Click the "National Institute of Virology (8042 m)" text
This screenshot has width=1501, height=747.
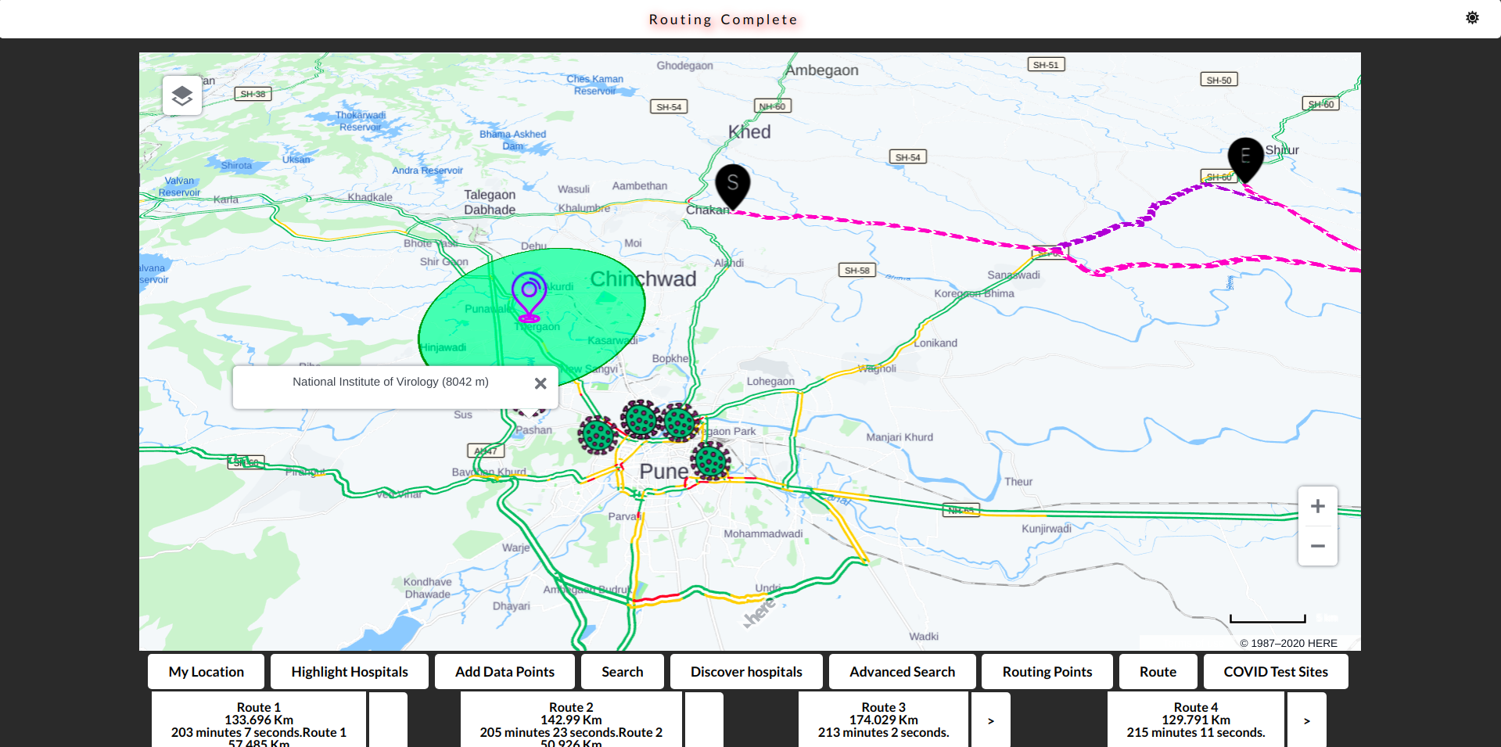(390, 382)
